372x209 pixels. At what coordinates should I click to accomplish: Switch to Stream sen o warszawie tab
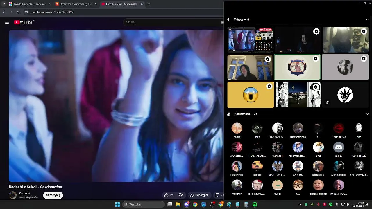coord(76,4)
